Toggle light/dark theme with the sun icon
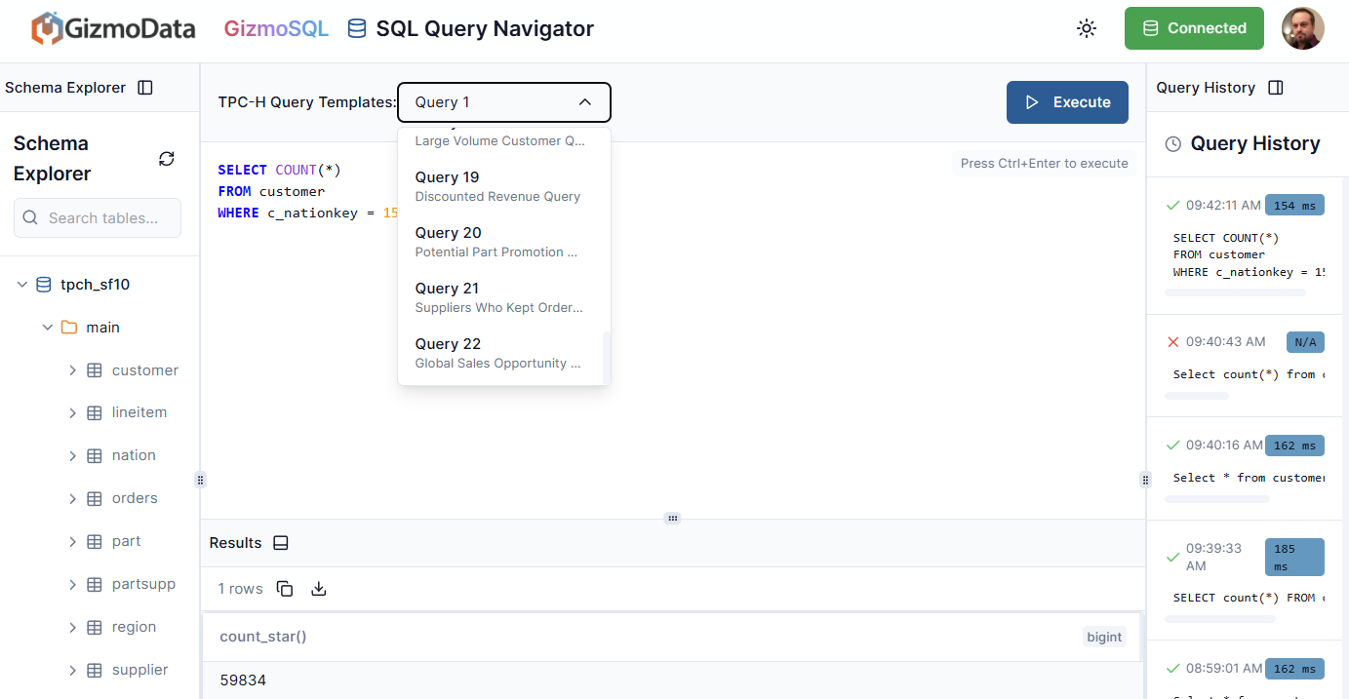1349x699 pixels. (x=1087, y=28)
